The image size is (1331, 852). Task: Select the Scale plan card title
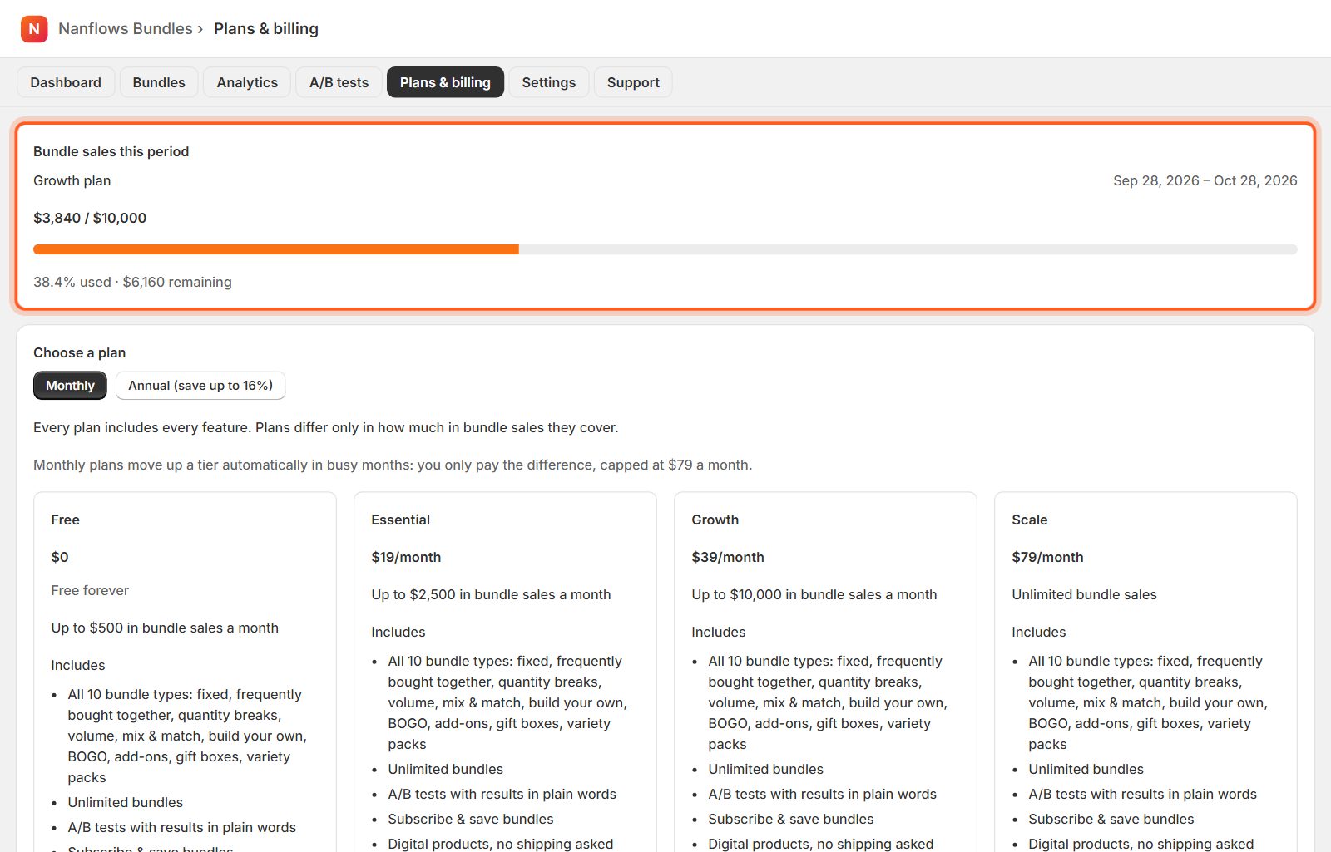tap(1029, 520)
